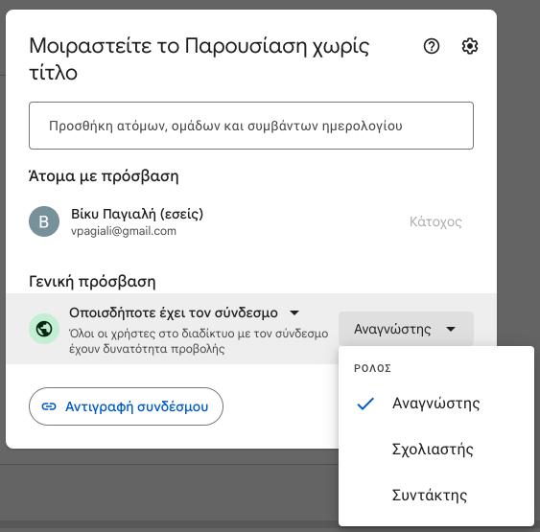This screenshot has width=540, height=532.
Task: Click the blue checkmark beside Αναγνώστης
Action: tap(365, 404)
